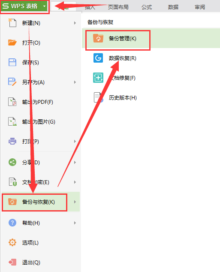This screenshot has height=272, width=220.
Task: Click the Options gear icon
Action: click(x=12, y=242)
